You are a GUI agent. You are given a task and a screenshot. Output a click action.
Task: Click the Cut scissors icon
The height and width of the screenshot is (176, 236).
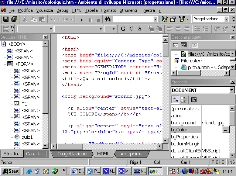click(25, 19)
